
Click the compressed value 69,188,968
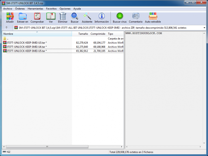point(99,47)
